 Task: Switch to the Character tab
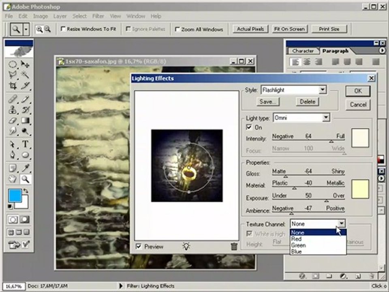coord(303,51)
